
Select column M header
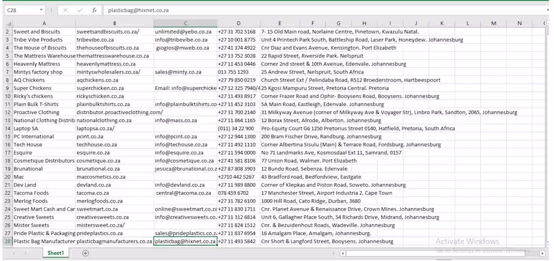point(493,24)
